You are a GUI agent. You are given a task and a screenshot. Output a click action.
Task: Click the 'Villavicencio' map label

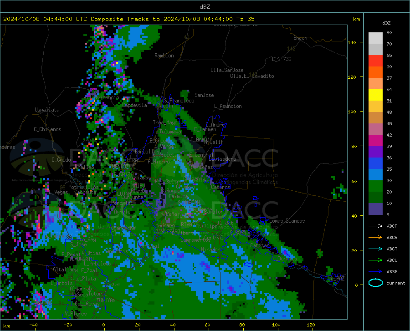point(102,97)
